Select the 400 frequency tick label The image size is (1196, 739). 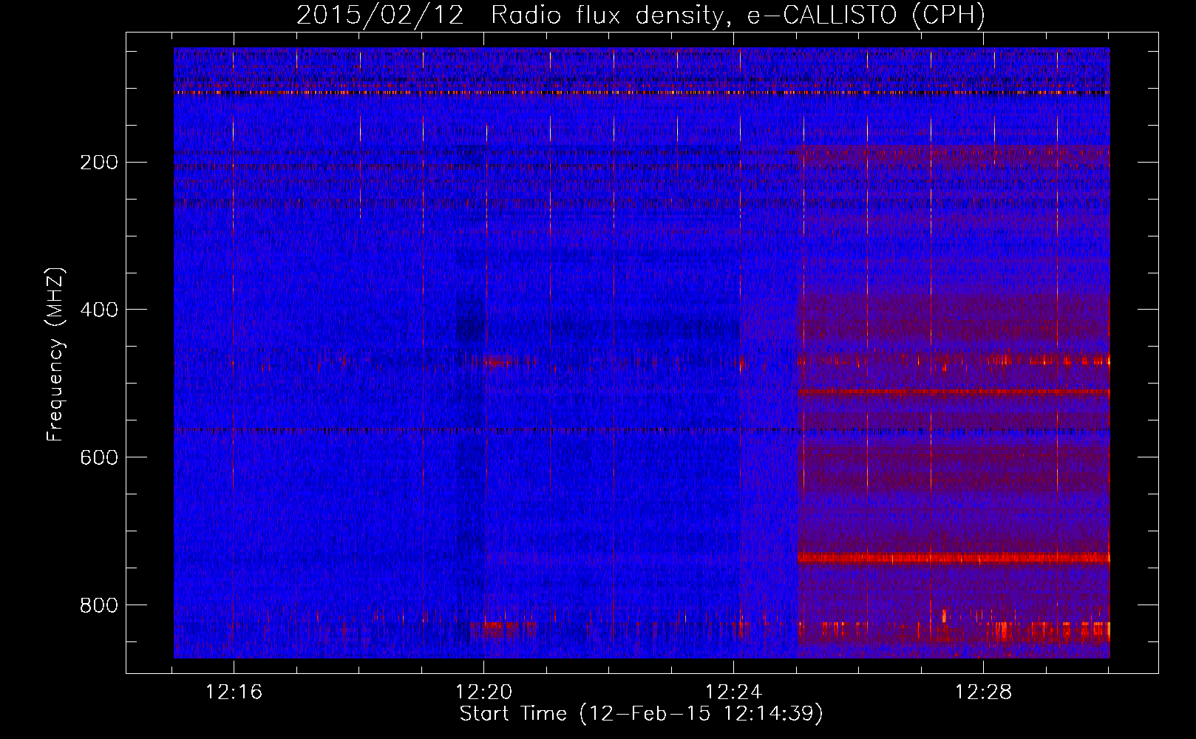[99, 310]
